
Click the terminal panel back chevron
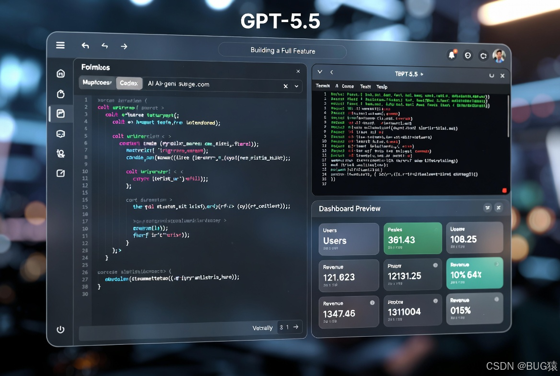click(332, 72)
